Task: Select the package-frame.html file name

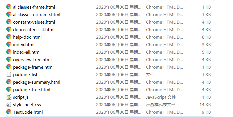Action: (x=33, y=67)
